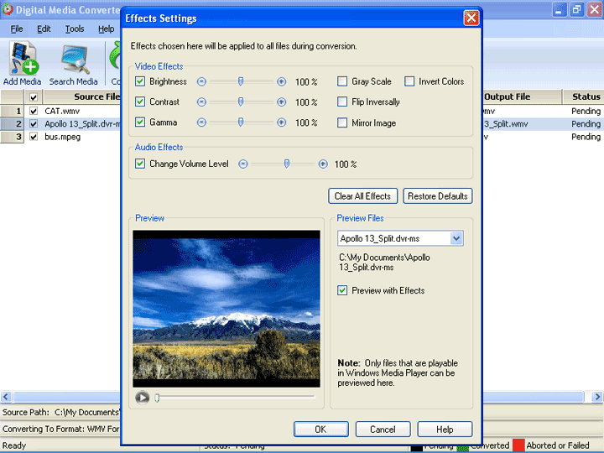Enable the Mirror Image option
The image size is (604, 453).
(342, 123)
